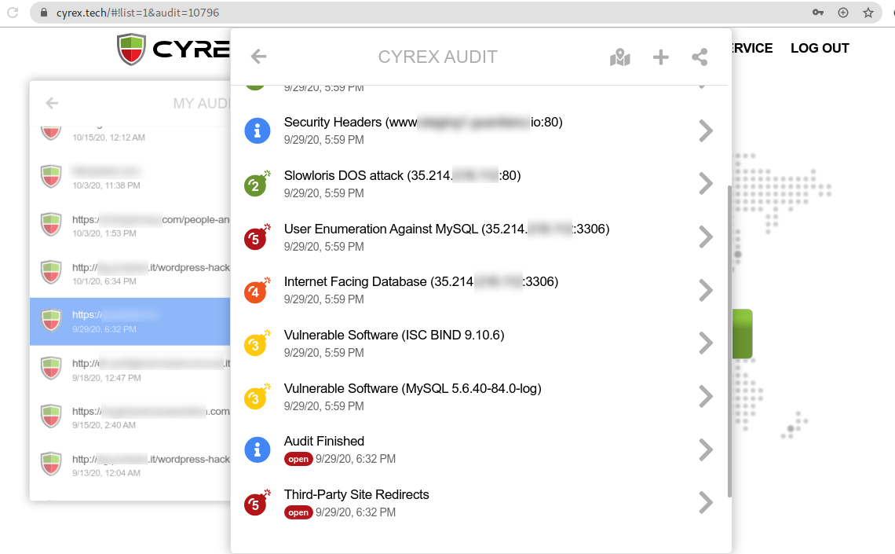The image size is (895, 554).
Task: Click the browser's bookmark star icon
Action: pos(868,12)
